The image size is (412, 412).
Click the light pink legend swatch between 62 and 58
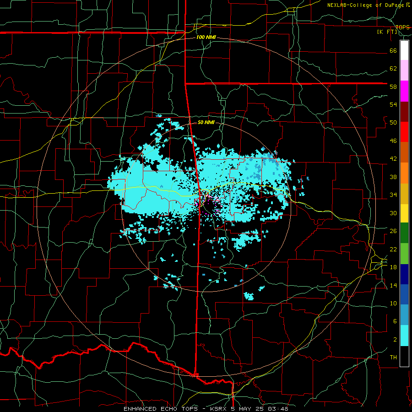[x=404, y=70]
